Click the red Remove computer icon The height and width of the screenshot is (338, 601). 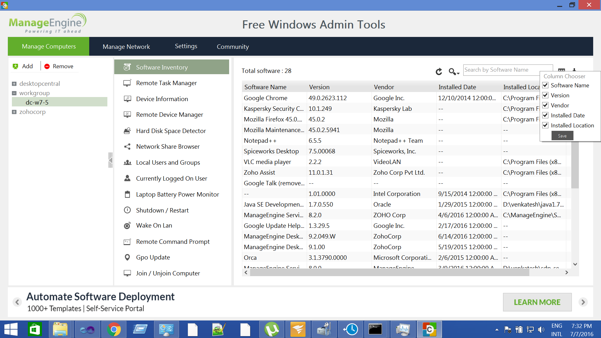[x=47, y=66]
